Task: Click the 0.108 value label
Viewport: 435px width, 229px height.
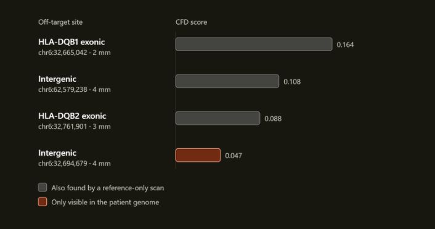Action: (292, 82)
